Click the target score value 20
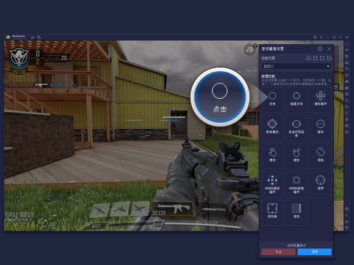The width and height of the screenshot is (354, 265). 64,58
